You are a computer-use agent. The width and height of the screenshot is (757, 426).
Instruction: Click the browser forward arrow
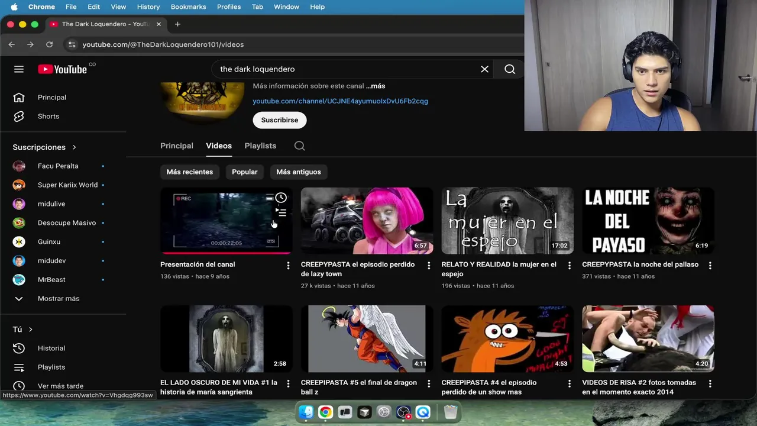31,44
